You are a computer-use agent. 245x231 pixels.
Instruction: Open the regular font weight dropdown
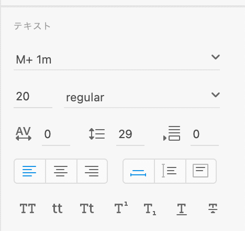[142, 97]
